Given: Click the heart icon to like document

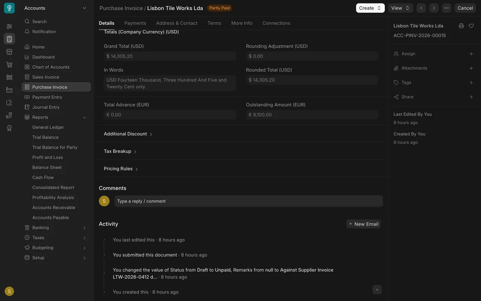Looking at the screenshot, I should point(471,26).
